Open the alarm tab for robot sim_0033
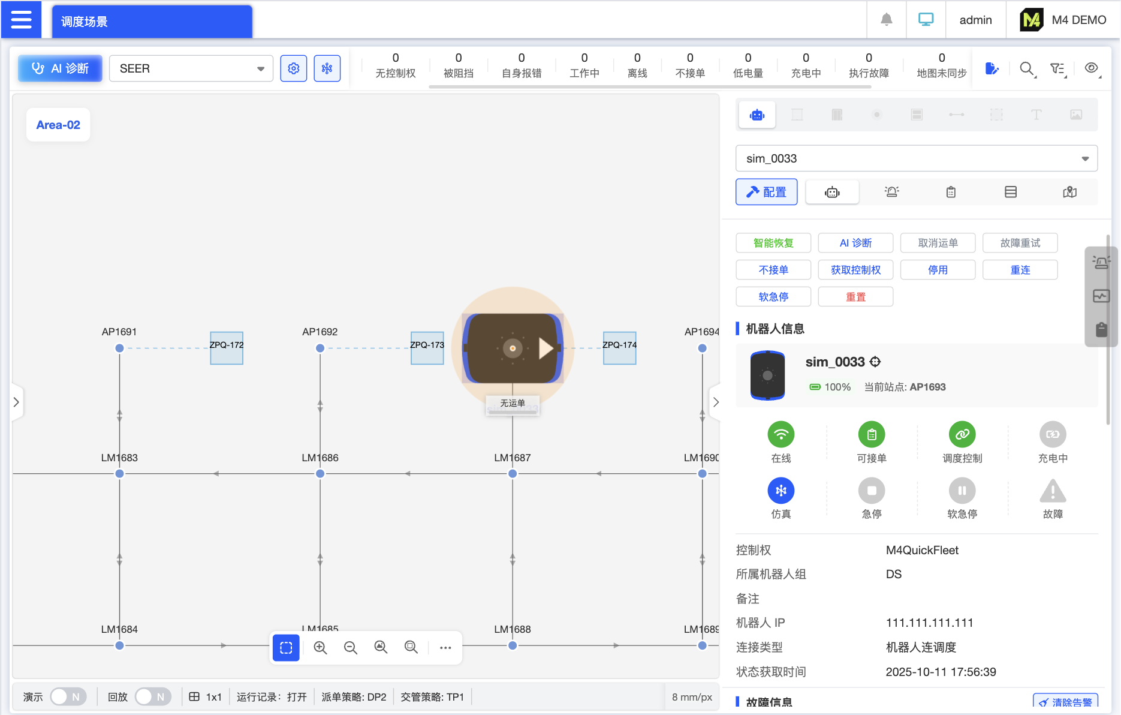The height and width of the screenshot is (715, 1121). click(891, 191)
